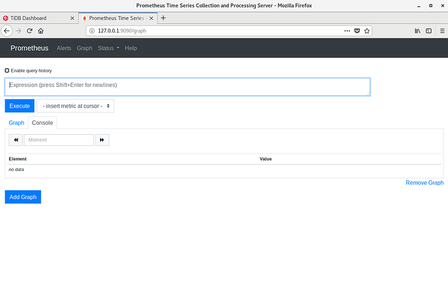Click the Element column header
Viewport: 448px width, 295px height.
(18, 159)
